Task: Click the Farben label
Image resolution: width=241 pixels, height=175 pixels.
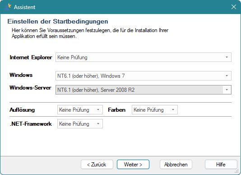Action: [x=116, y=110]
